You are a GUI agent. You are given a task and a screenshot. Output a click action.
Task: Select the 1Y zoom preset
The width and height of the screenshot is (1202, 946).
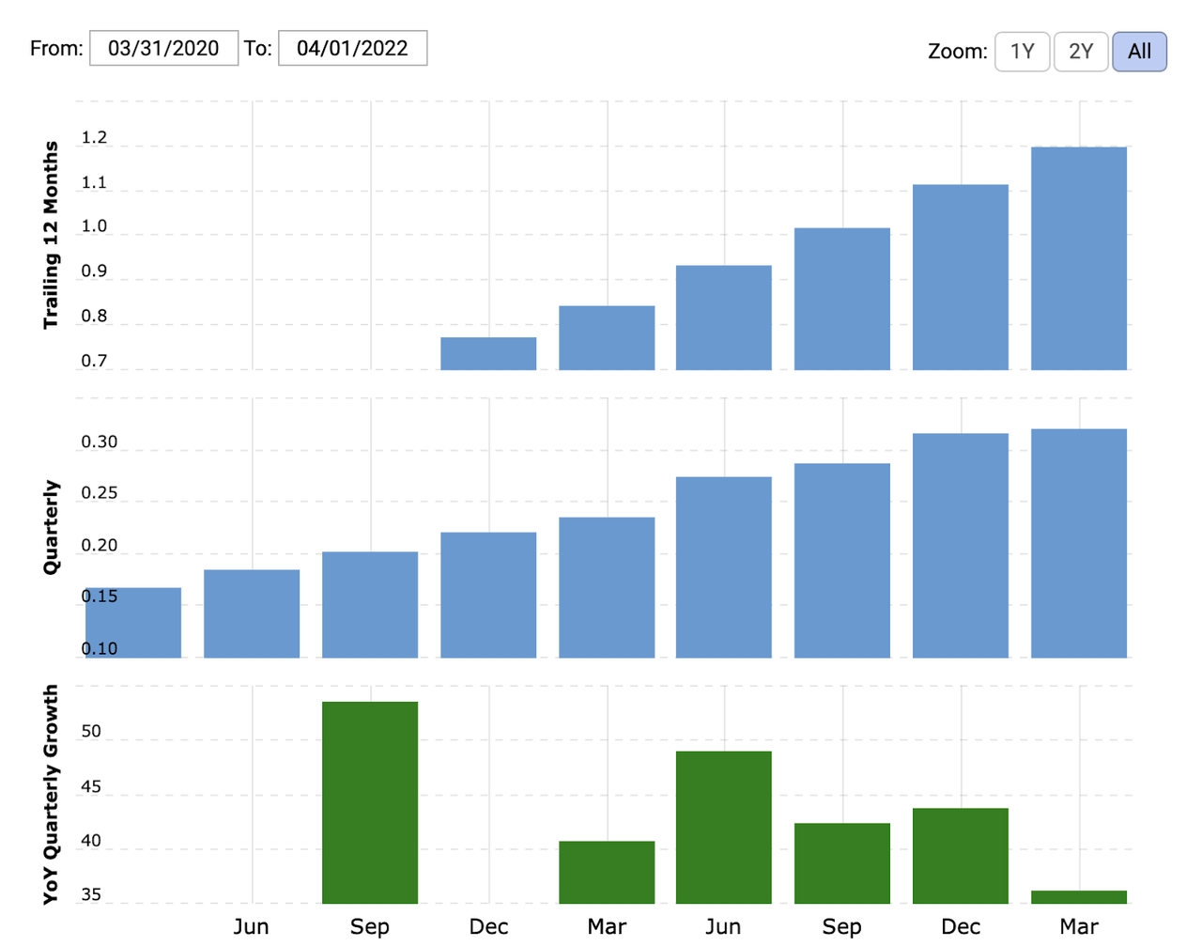pyautogui.click(x=1022, y=52)
